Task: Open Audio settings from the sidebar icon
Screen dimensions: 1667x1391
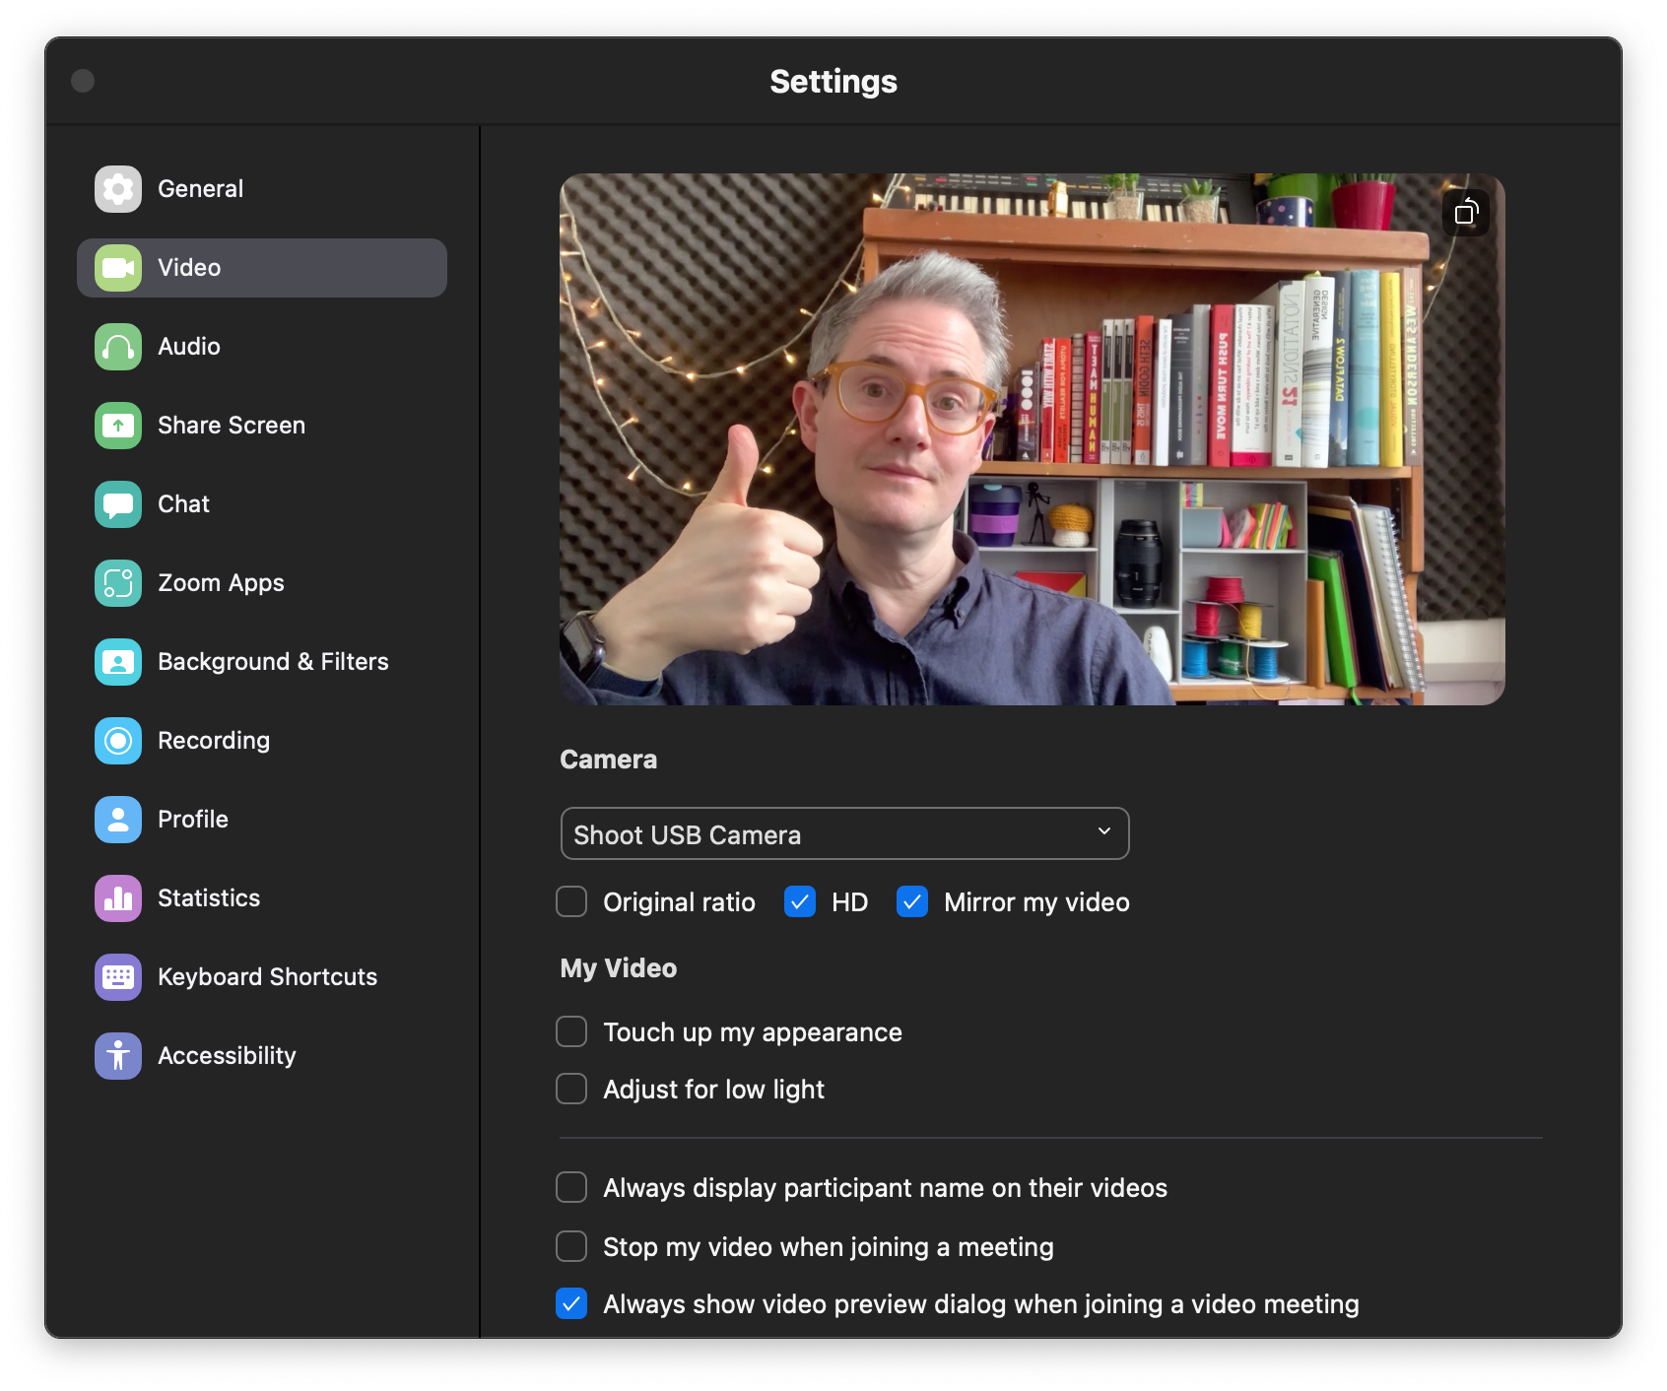Action: (x=117, y=346)
